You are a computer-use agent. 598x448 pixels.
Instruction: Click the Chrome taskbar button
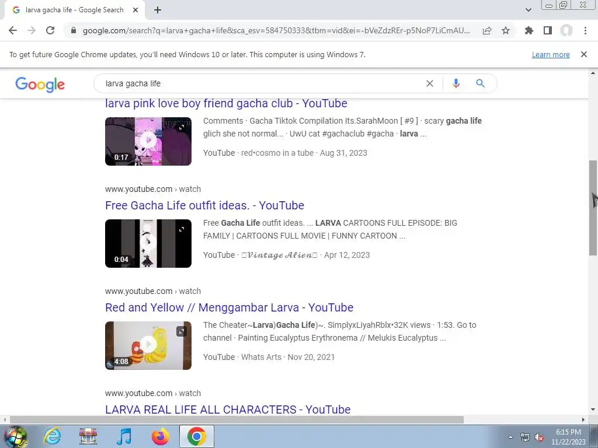click(196, 436)
